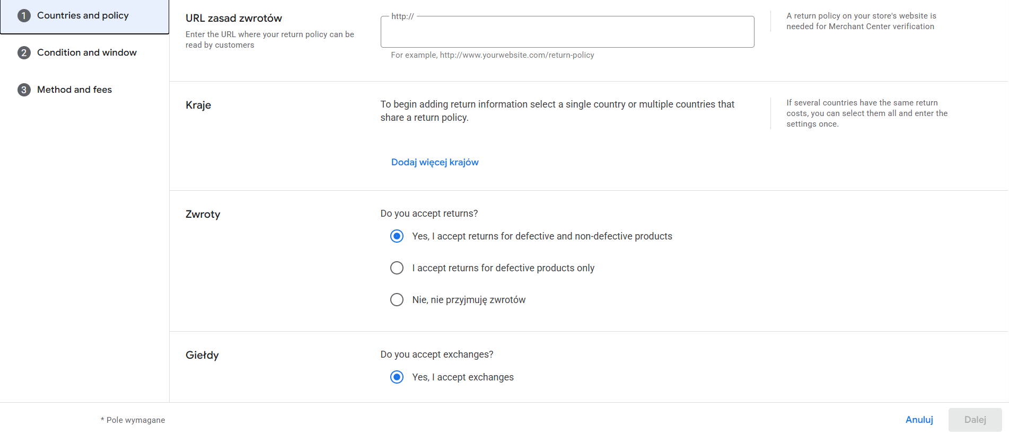The image size is (1009, 435).
Task: Select returns for defective products only
Action: point(397,268)
